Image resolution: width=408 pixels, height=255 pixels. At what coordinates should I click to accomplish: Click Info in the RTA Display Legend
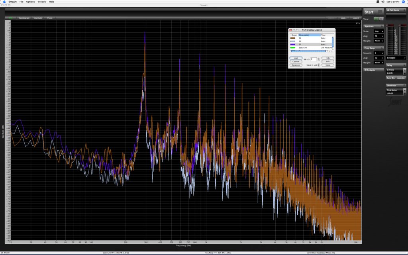(328, 61)
